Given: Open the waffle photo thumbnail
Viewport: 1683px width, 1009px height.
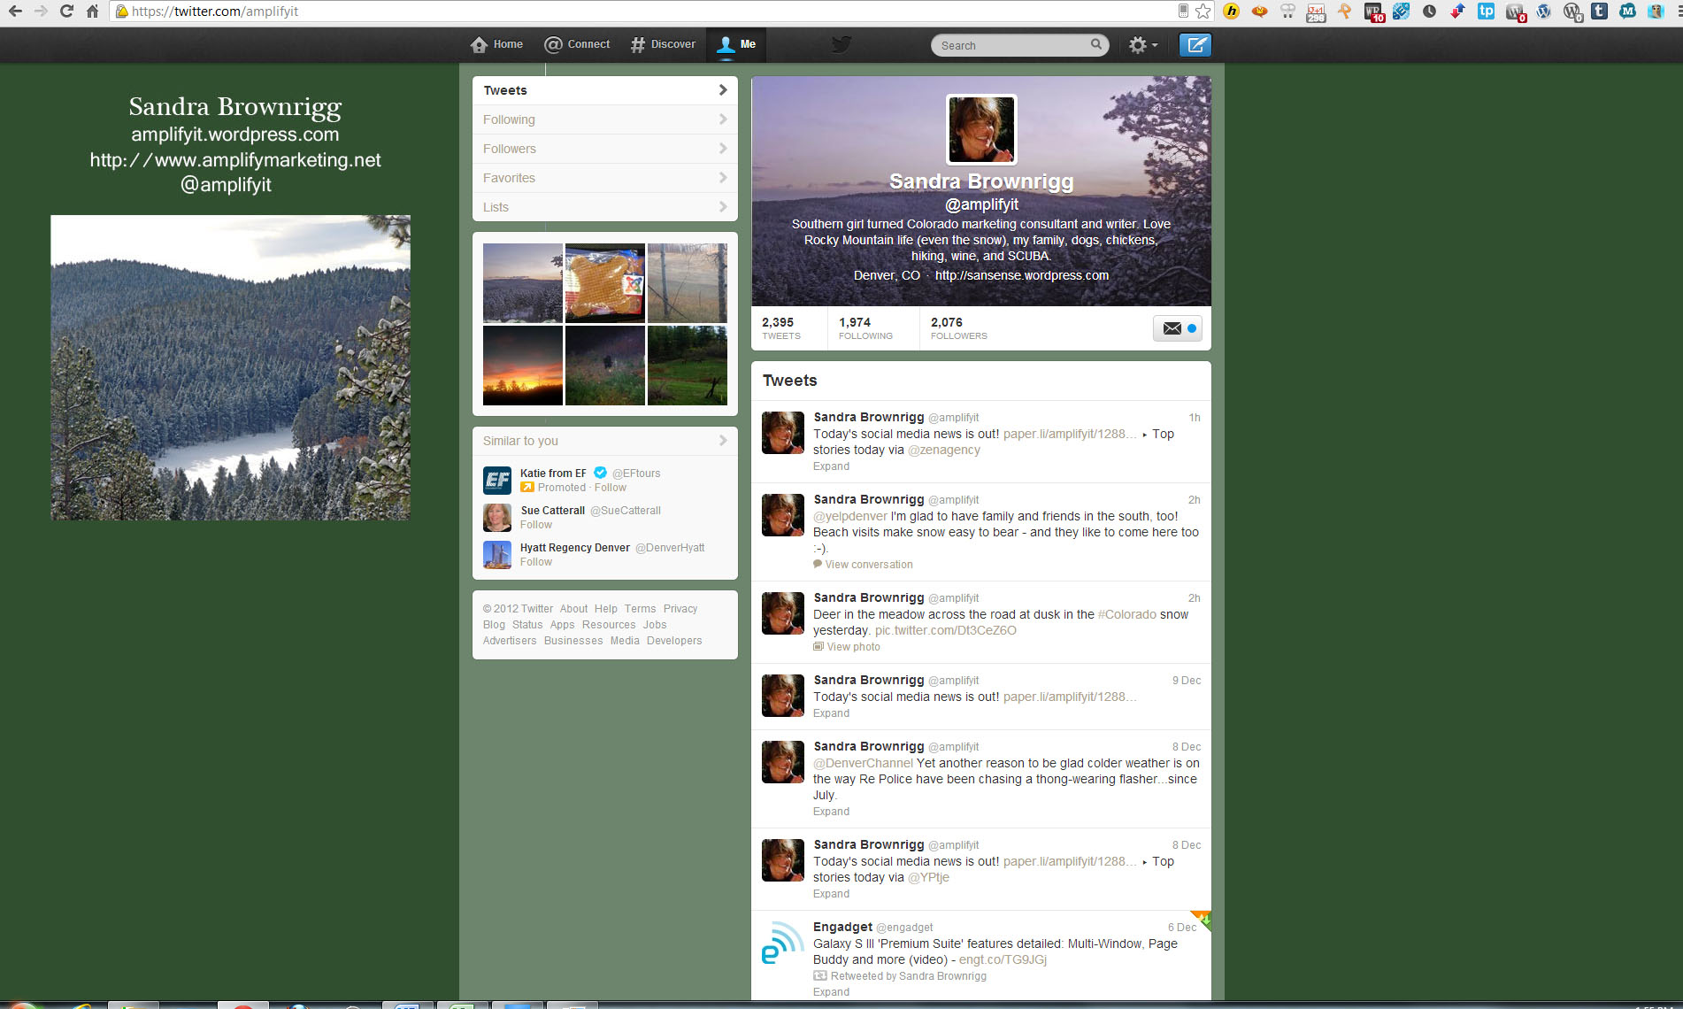Looking at the screenshot, I should (x=605, y=283).
